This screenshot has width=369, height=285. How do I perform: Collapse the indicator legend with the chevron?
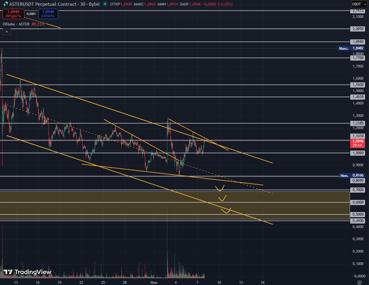point(7,31)
